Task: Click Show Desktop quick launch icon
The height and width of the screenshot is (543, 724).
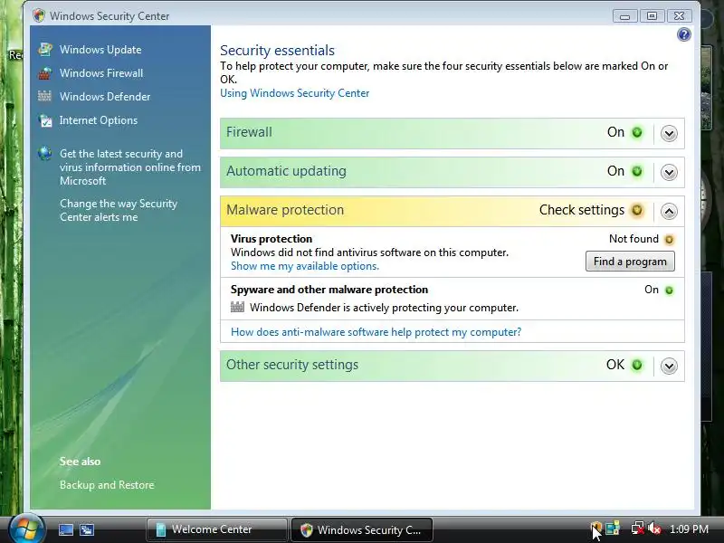Action: coord(66,529)
